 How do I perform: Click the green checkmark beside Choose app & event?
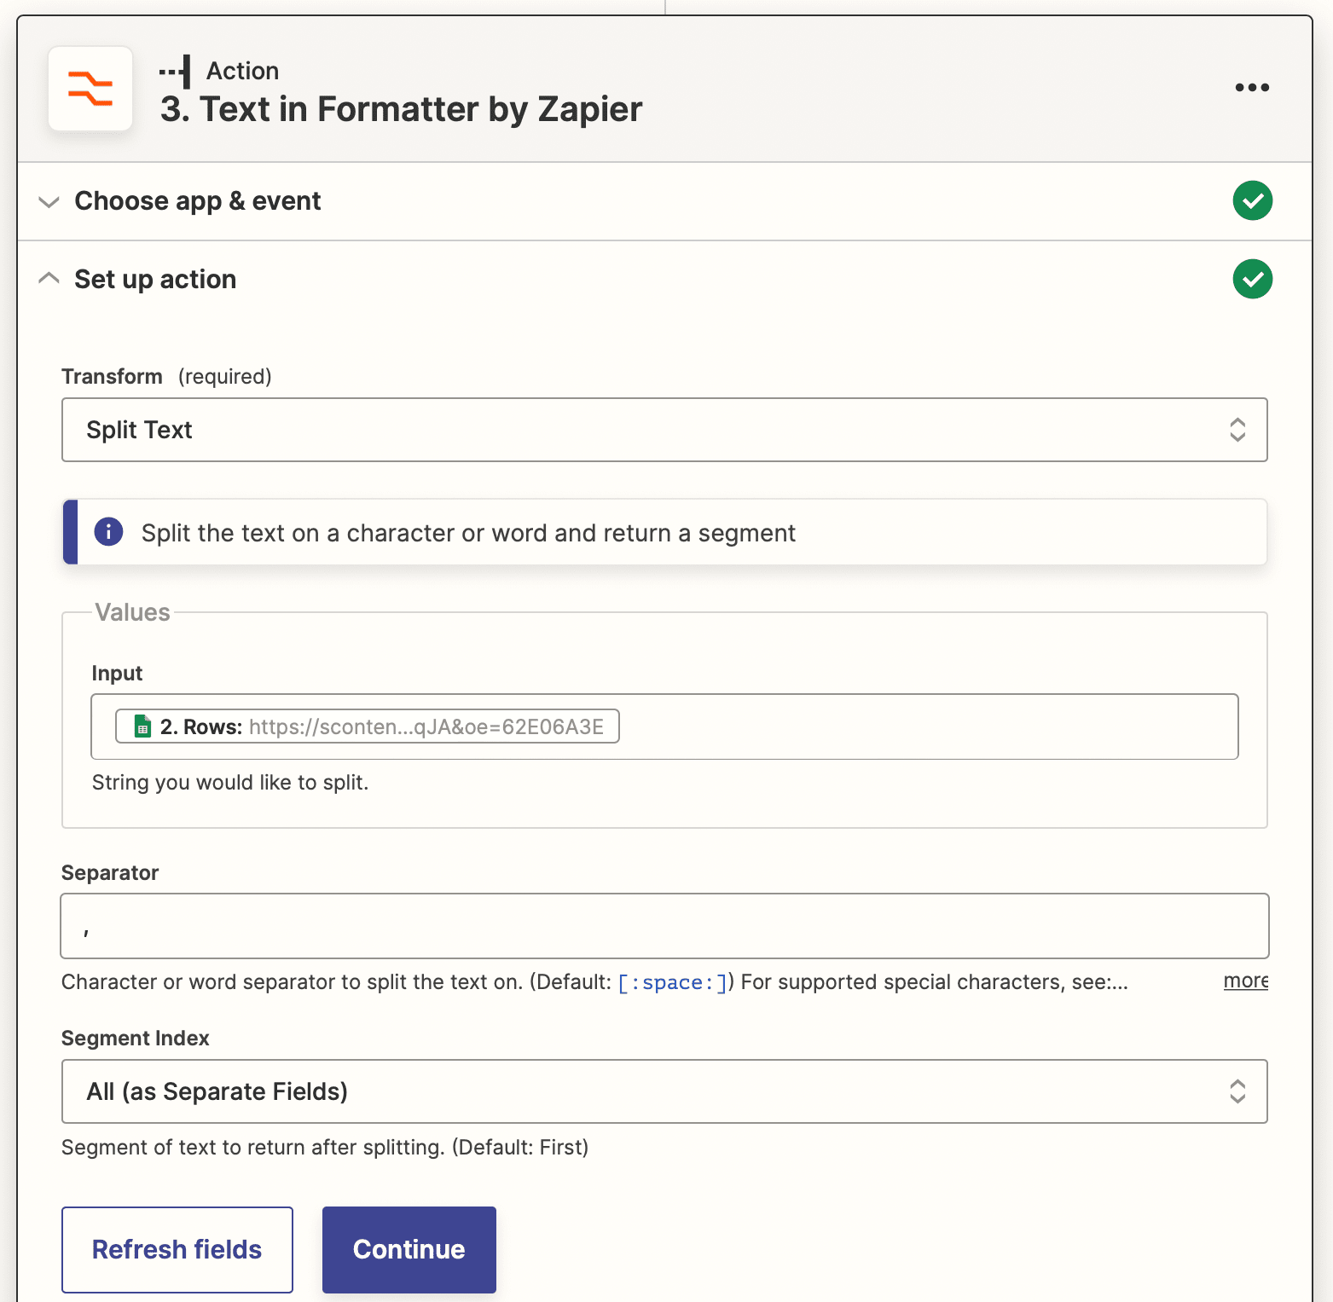tap(1252, 200)
